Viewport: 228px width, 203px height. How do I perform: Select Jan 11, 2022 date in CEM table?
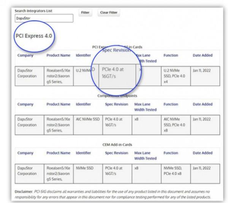[x=202, y=167]
